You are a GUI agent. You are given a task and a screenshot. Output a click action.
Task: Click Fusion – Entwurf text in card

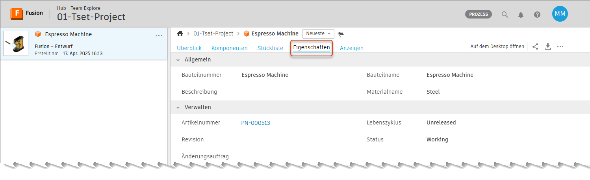coord(54,46)
